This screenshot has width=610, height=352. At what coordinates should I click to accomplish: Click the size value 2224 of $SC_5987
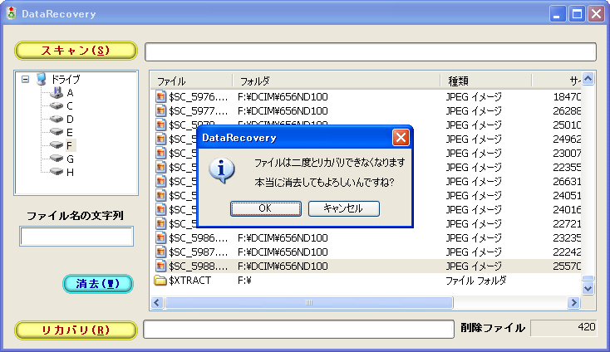click(567, 252)
